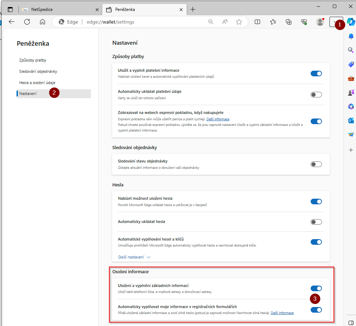This screenshot has height=326, width=356.
Task: Enable Automaticky ukládat hesla toggle
Action: [316, 222]
